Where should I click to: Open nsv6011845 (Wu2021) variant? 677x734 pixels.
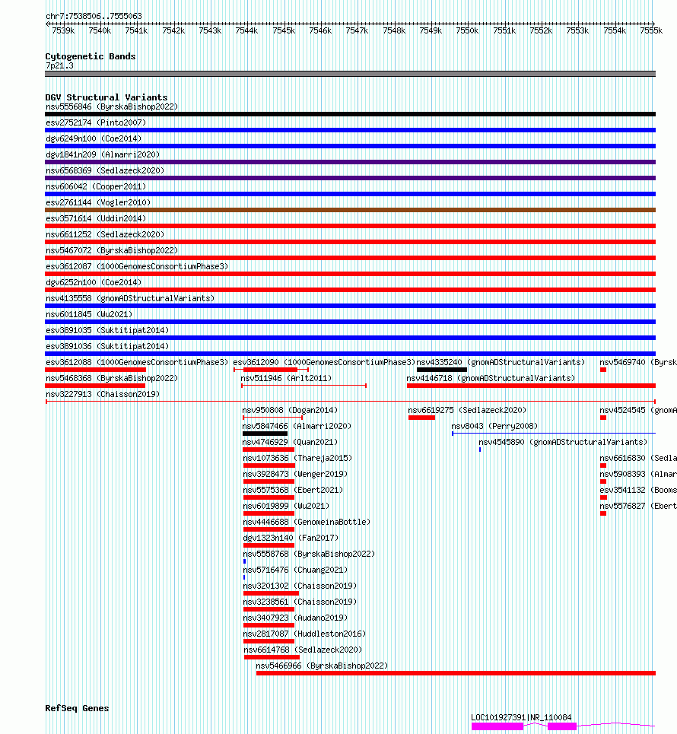[350, 322]
